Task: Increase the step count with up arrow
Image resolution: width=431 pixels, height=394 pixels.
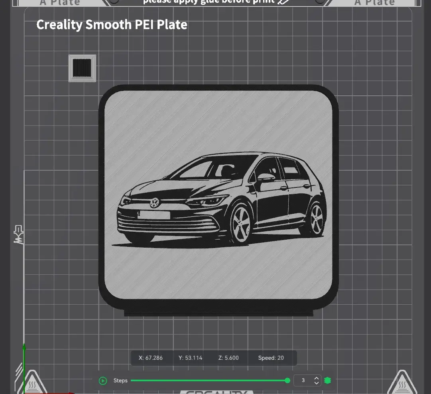Action: click(x=317, y=378)
